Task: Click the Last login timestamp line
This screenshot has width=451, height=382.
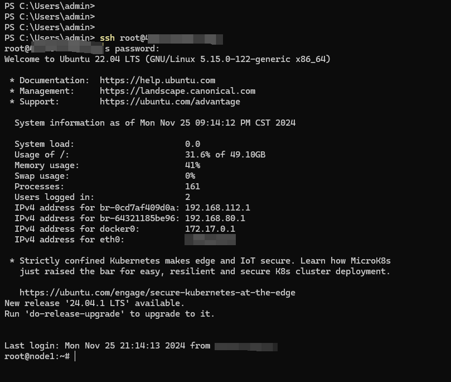Action: [141, 346]
